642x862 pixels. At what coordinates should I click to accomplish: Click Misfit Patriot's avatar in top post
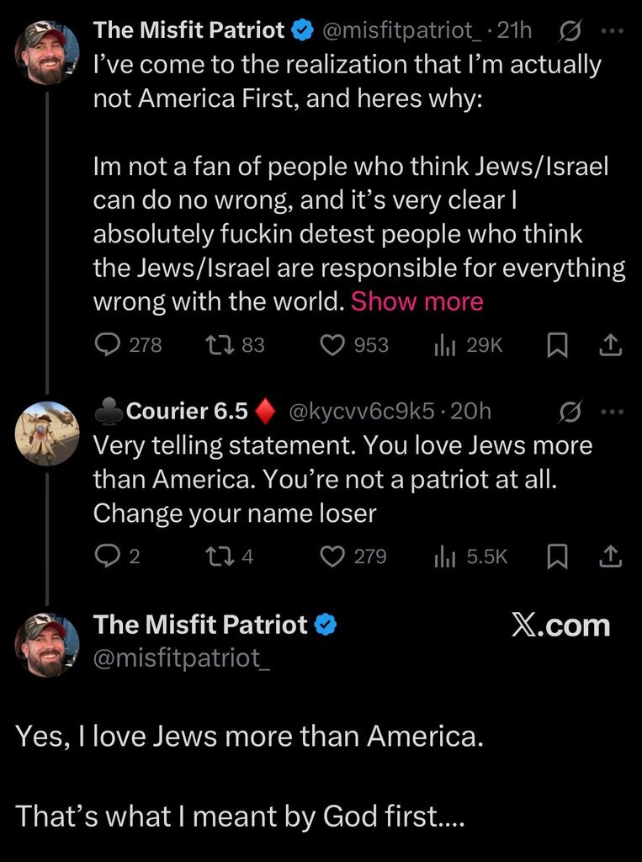coord(47,53)
